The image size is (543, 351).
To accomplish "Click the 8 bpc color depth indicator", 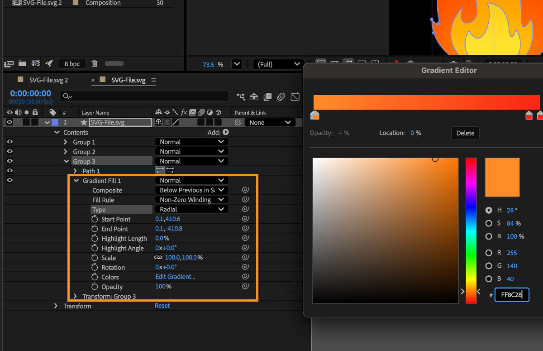I will [72, 63].
